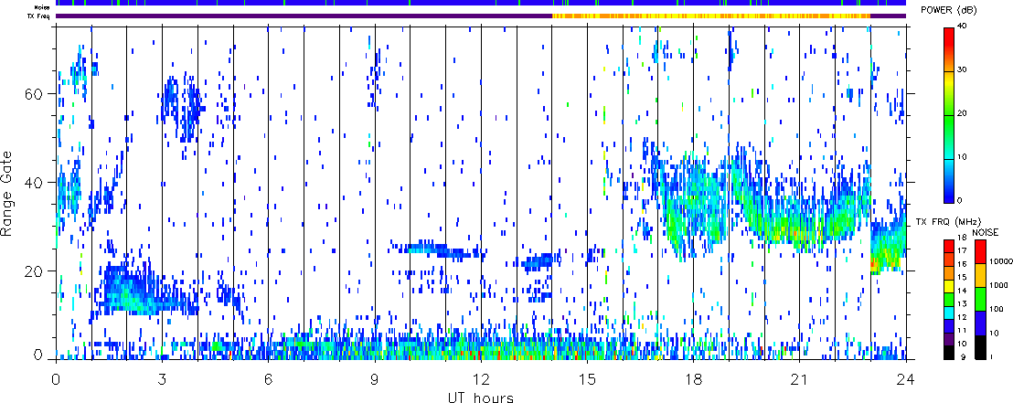Click the 'UT hours' x-axis title
Screen dimensions: 1013x403
tap(481, 397)
